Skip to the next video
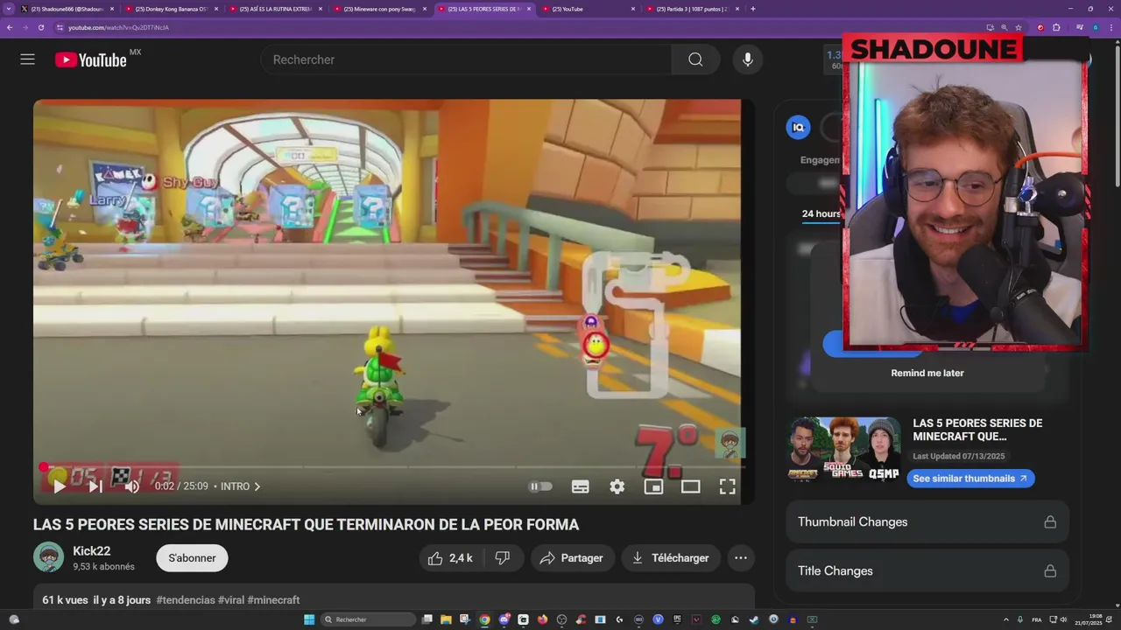Screen dimensions: 1121x630 [x=95, y=486]
